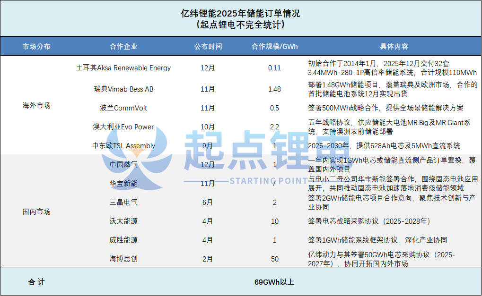Click company cell '海博思创'
This screenshot has height=296, width=482.
(123, 259)
